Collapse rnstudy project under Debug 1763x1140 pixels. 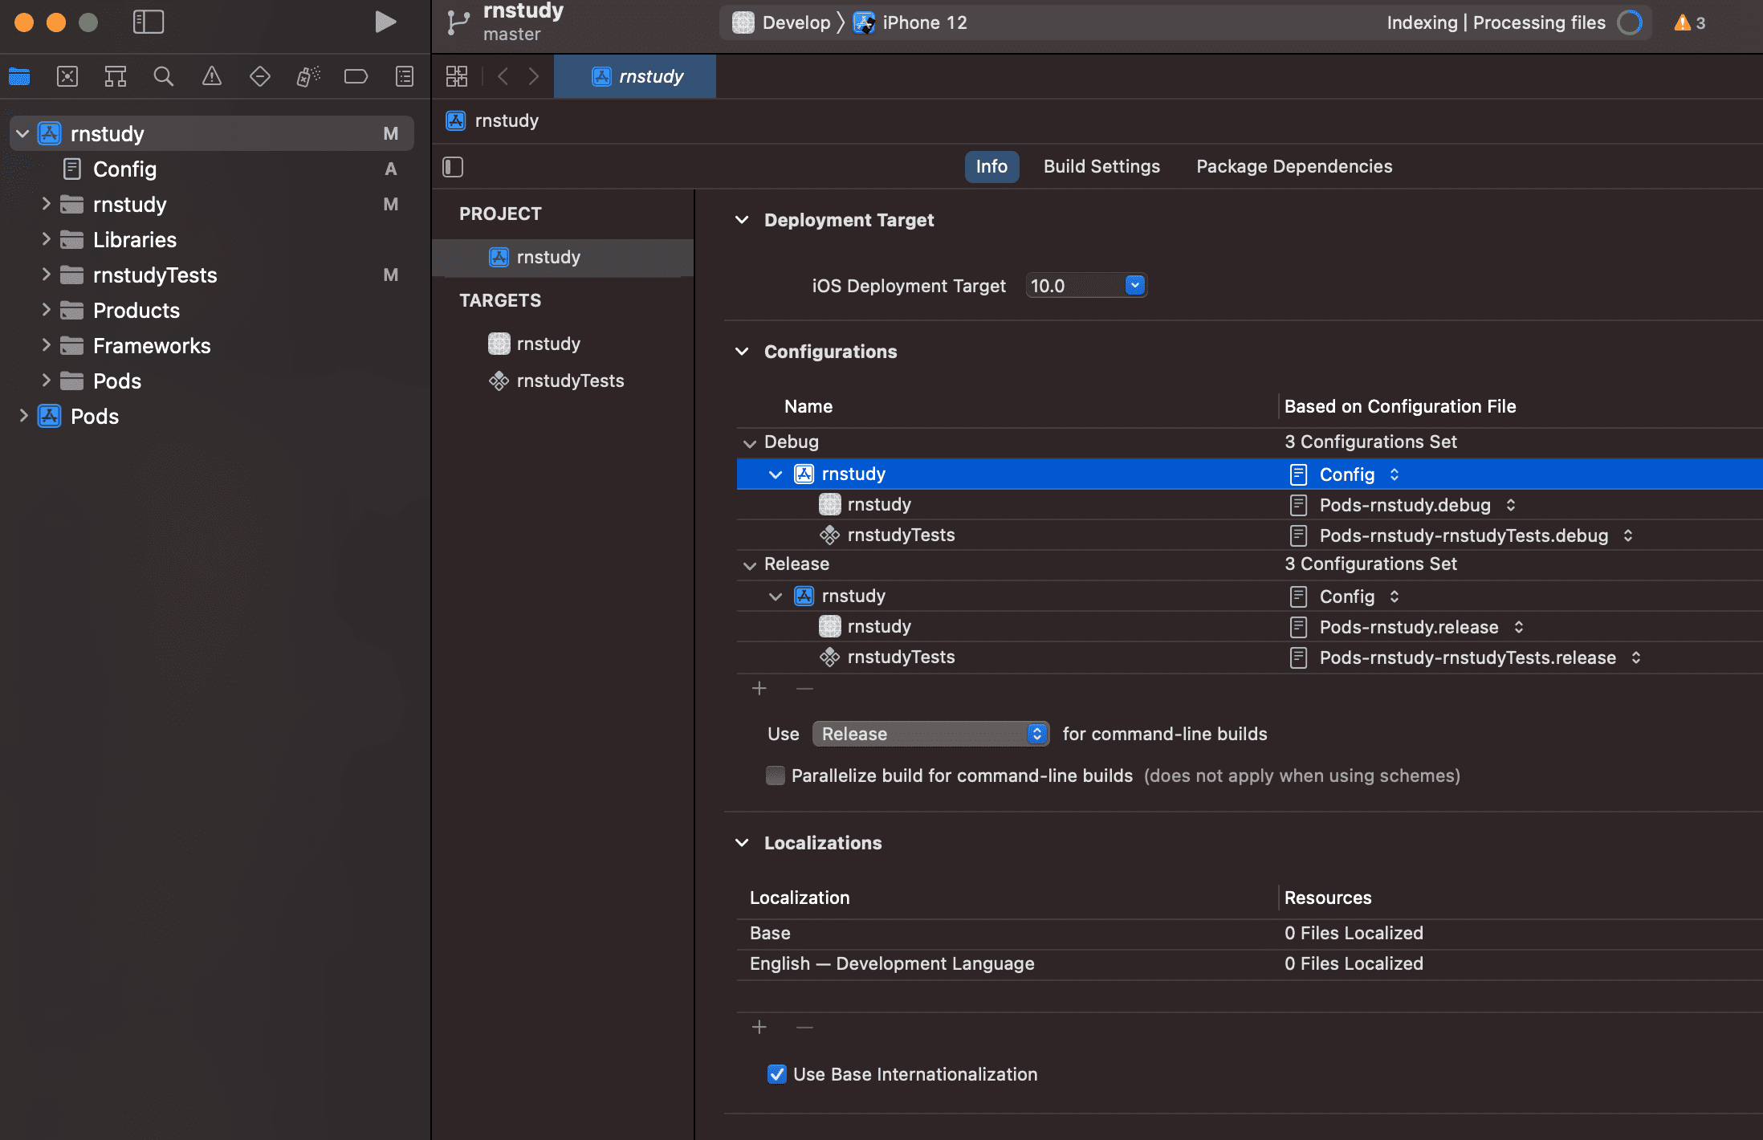click(776, 474)
